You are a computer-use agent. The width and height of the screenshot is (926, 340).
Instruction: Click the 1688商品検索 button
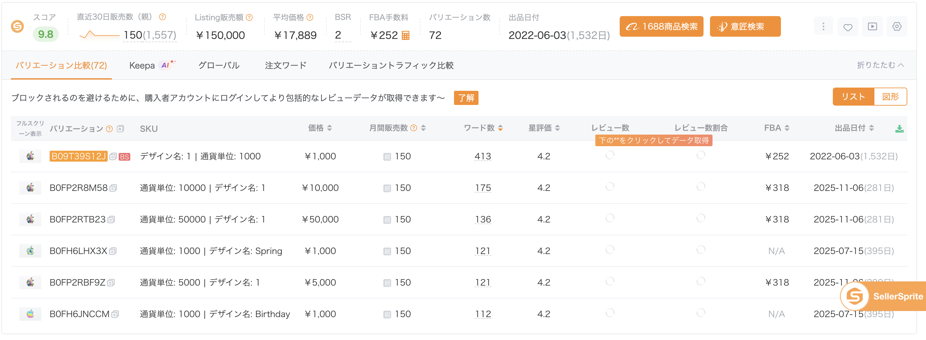661,27
